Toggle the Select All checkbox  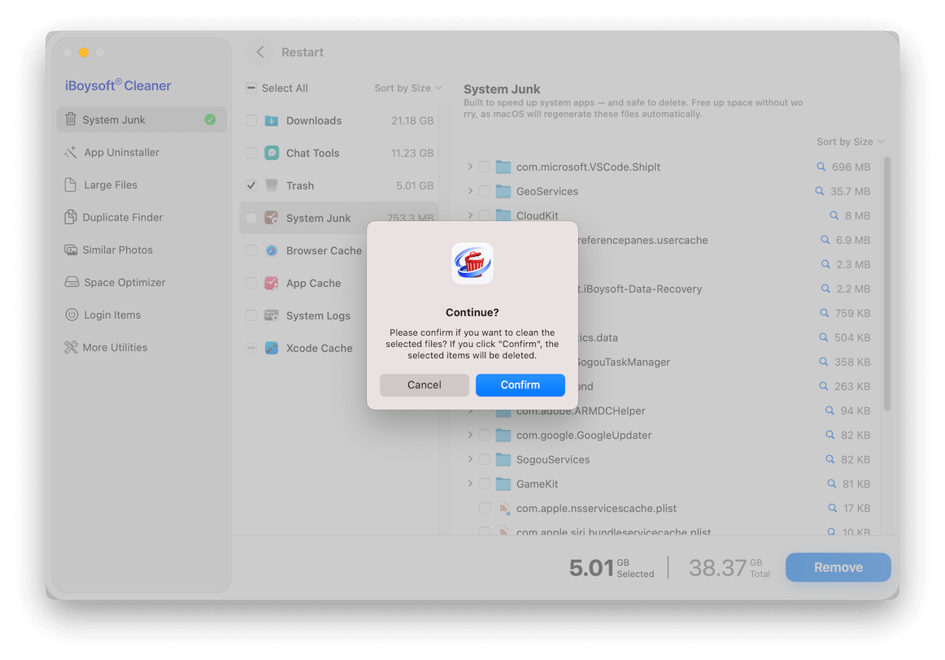tap(251, 89)
